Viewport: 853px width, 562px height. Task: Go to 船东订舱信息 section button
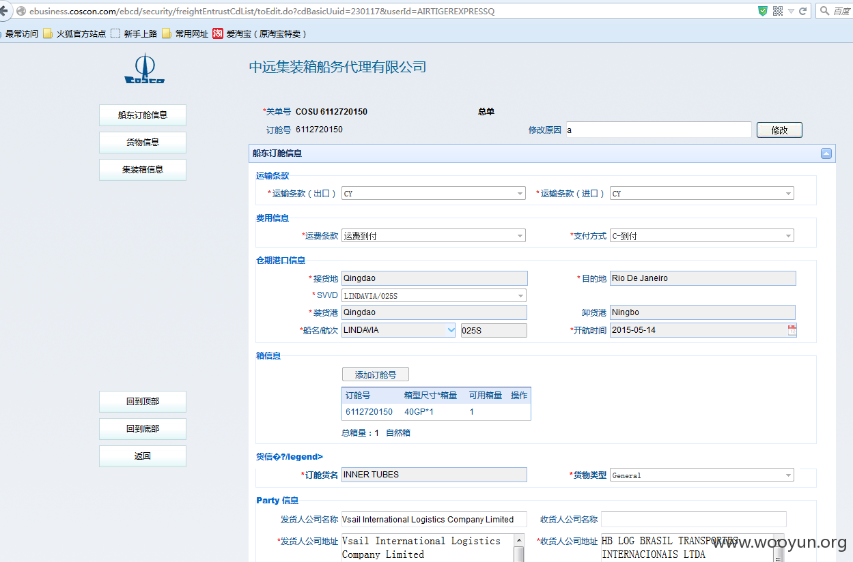(143, 115)
